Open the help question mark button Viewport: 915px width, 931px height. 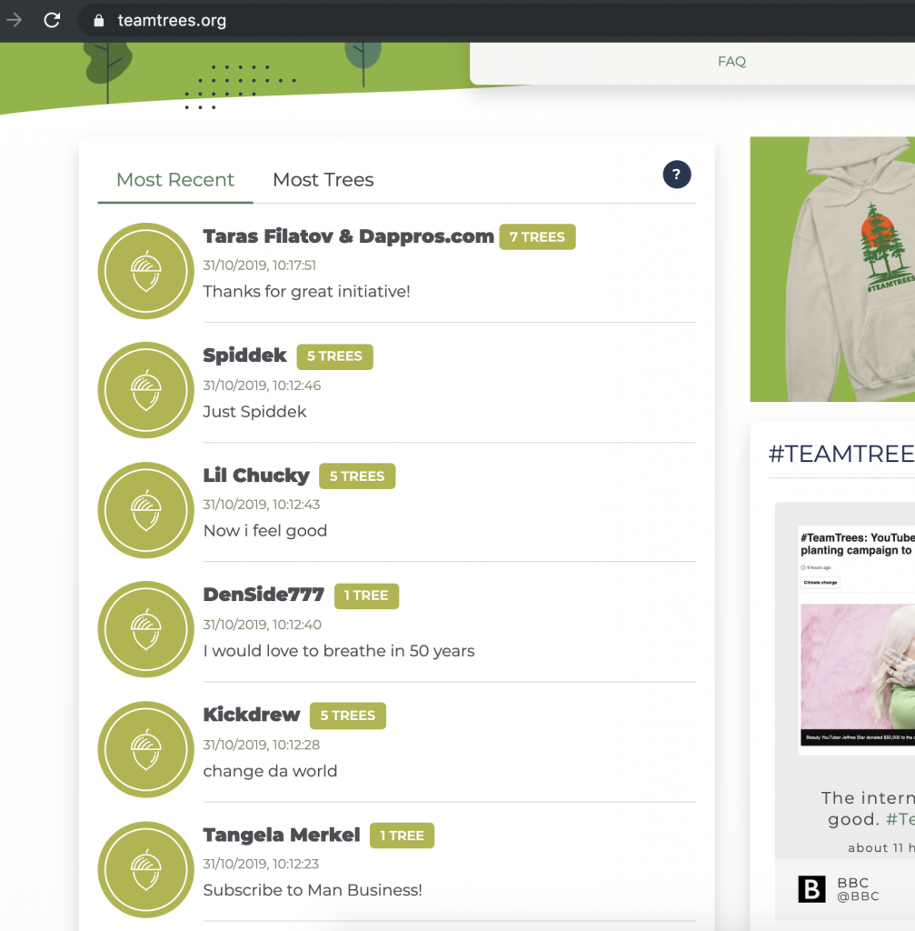677,175
